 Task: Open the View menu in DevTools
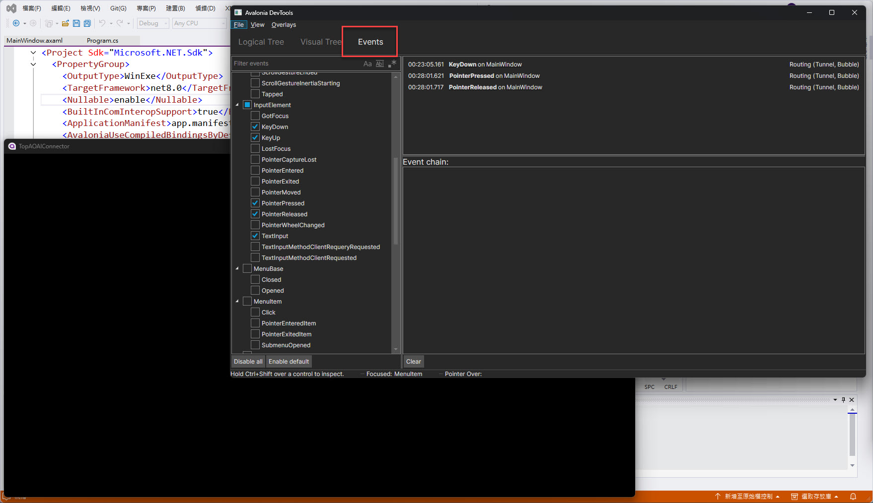(x=257, y=25)
